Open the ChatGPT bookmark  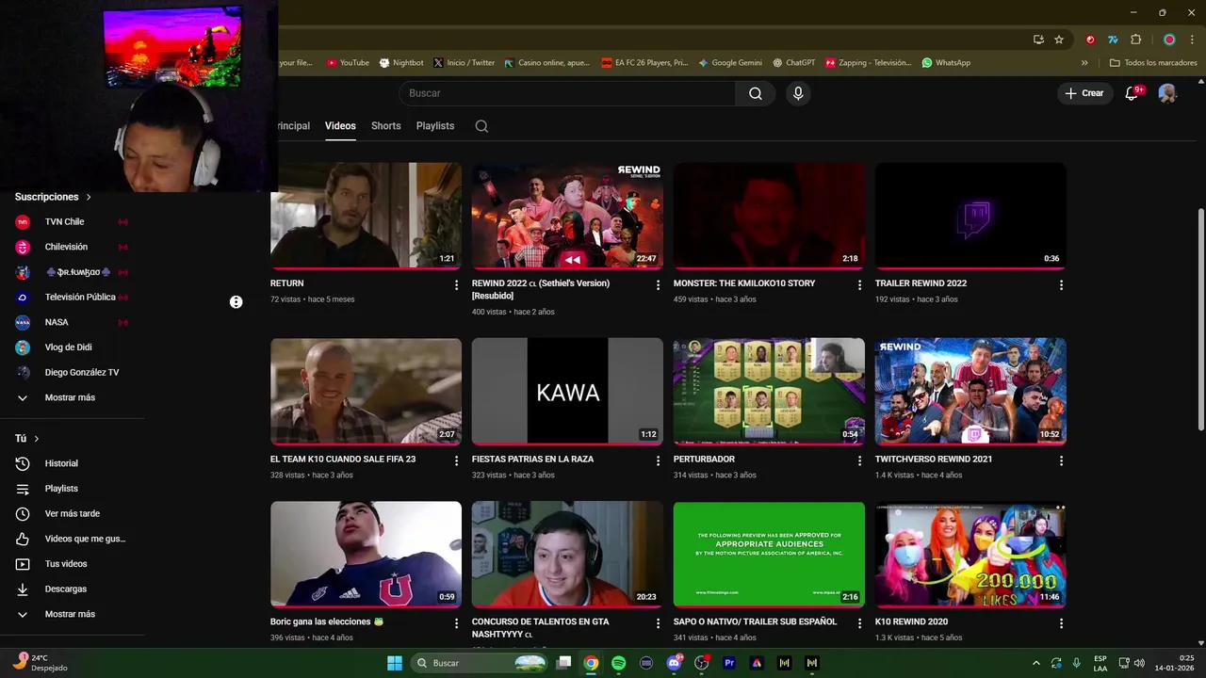click(793, 63)
